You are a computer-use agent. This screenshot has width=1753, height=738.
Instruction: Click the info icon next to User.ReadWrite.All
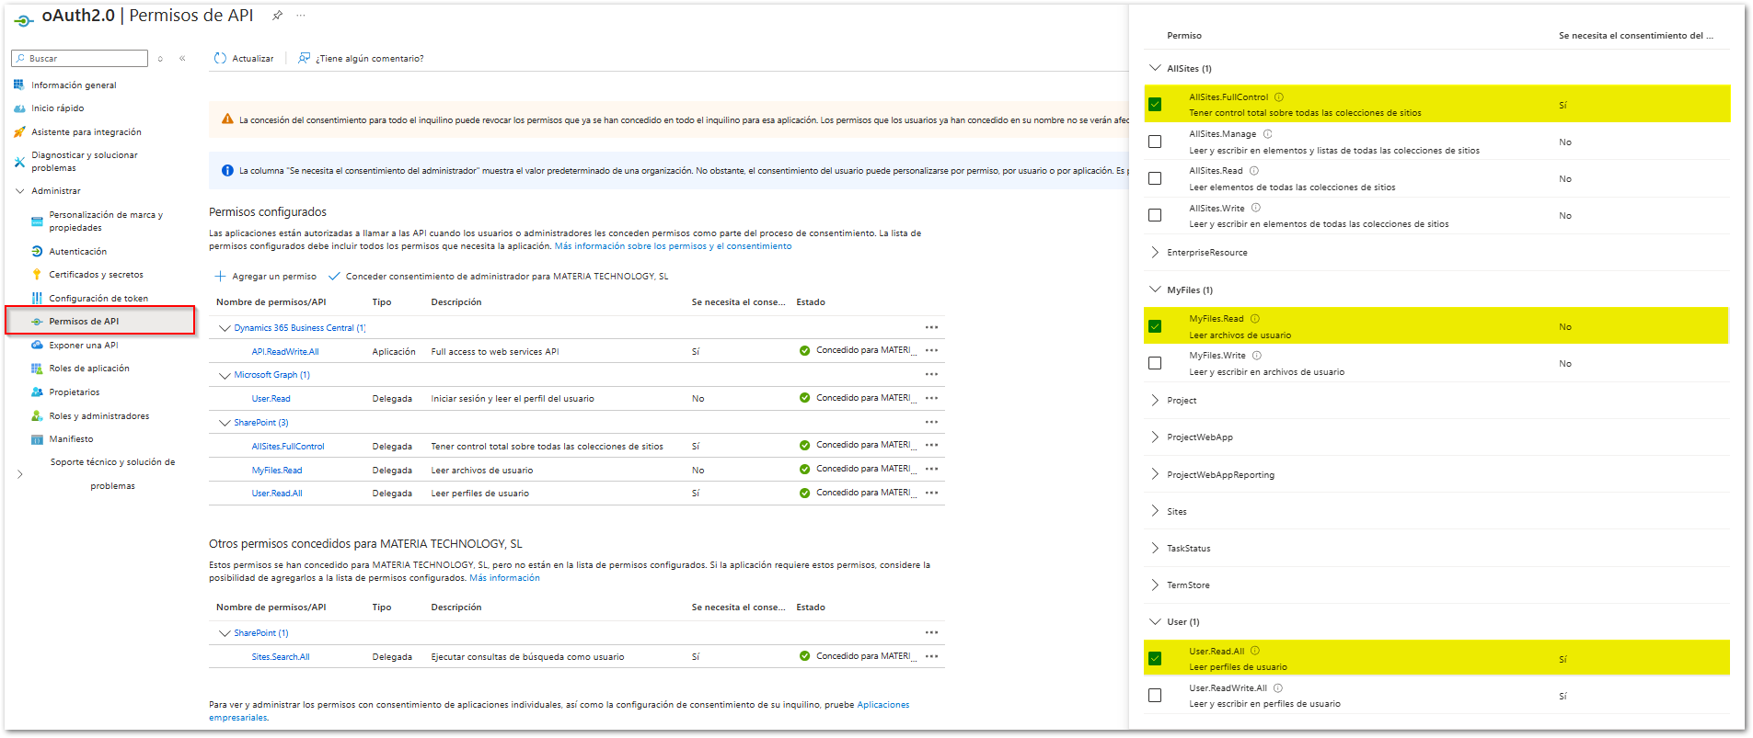[1278, 688]
